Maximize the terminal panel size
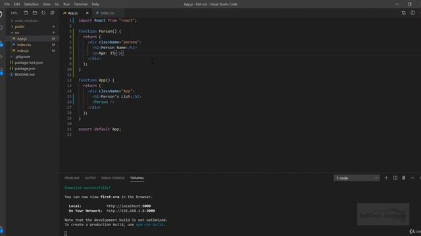The height and width of the screenshot is (236, 421). coord(412,178)
